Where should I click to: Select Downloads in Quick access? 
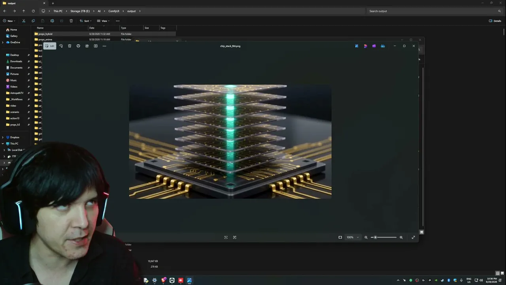click(16, 61)
